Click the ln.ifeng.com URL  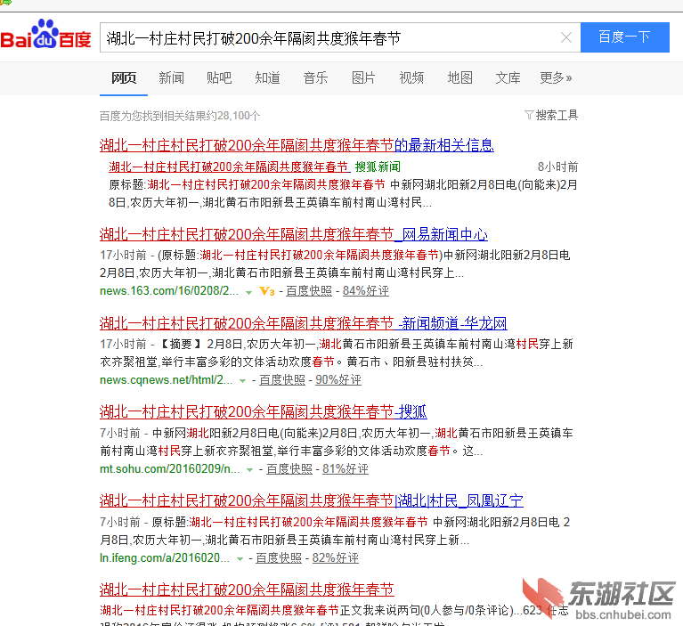(164, 557)
